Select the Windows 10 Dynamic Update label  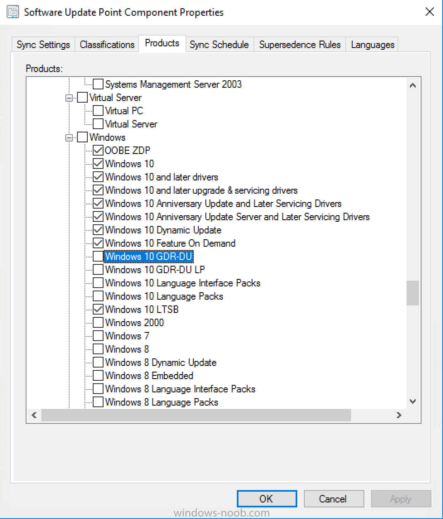click(163, 230)
